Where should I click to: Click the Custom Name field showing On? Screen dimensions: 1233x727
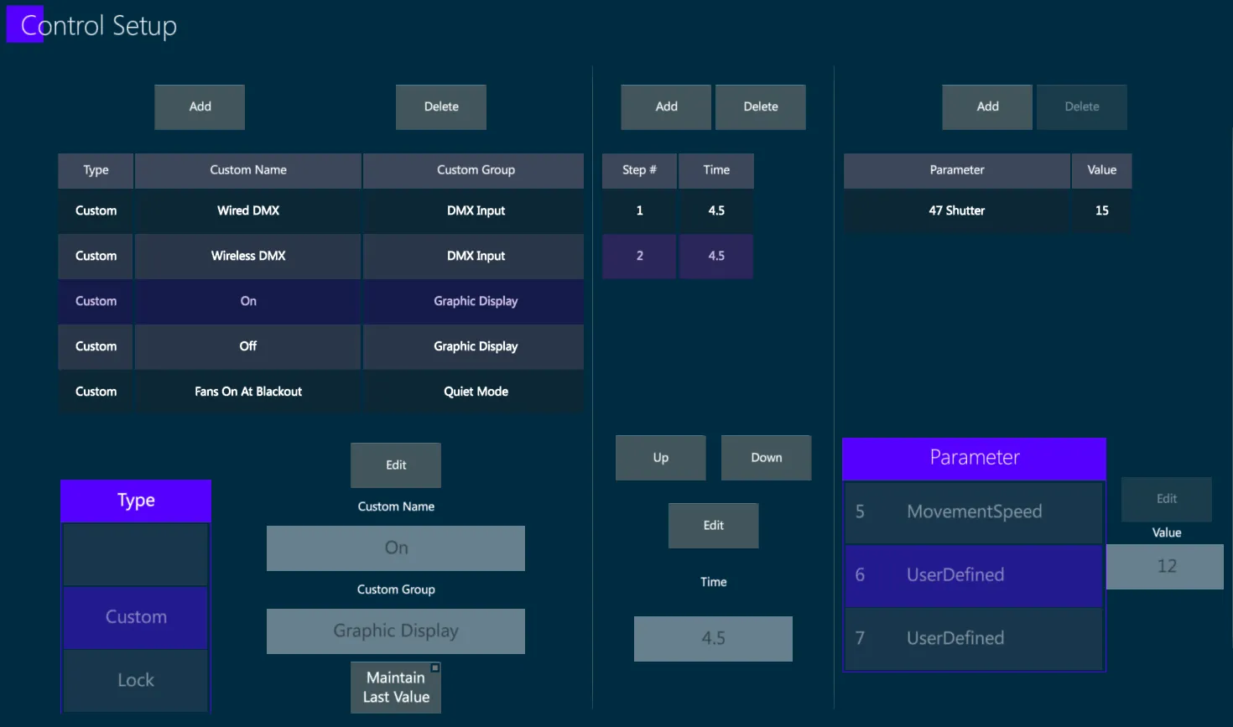pos(396,548)
